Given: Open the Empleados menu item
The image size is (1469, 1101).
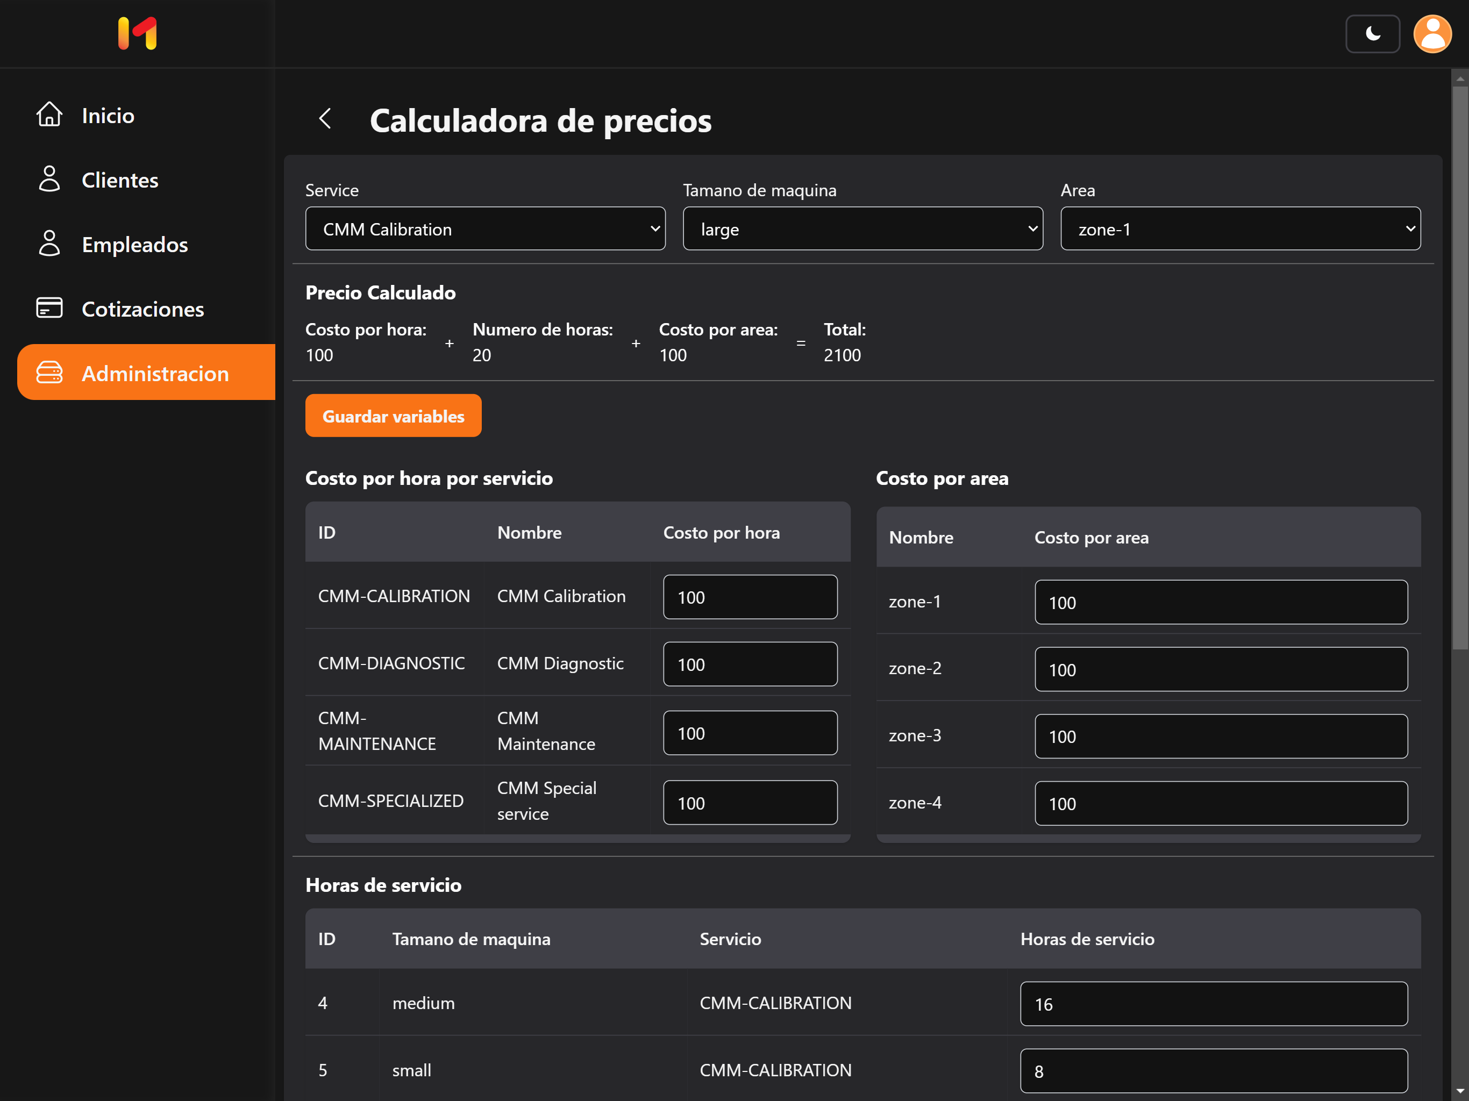Looking at the screenshot, I should coord(146,244).
